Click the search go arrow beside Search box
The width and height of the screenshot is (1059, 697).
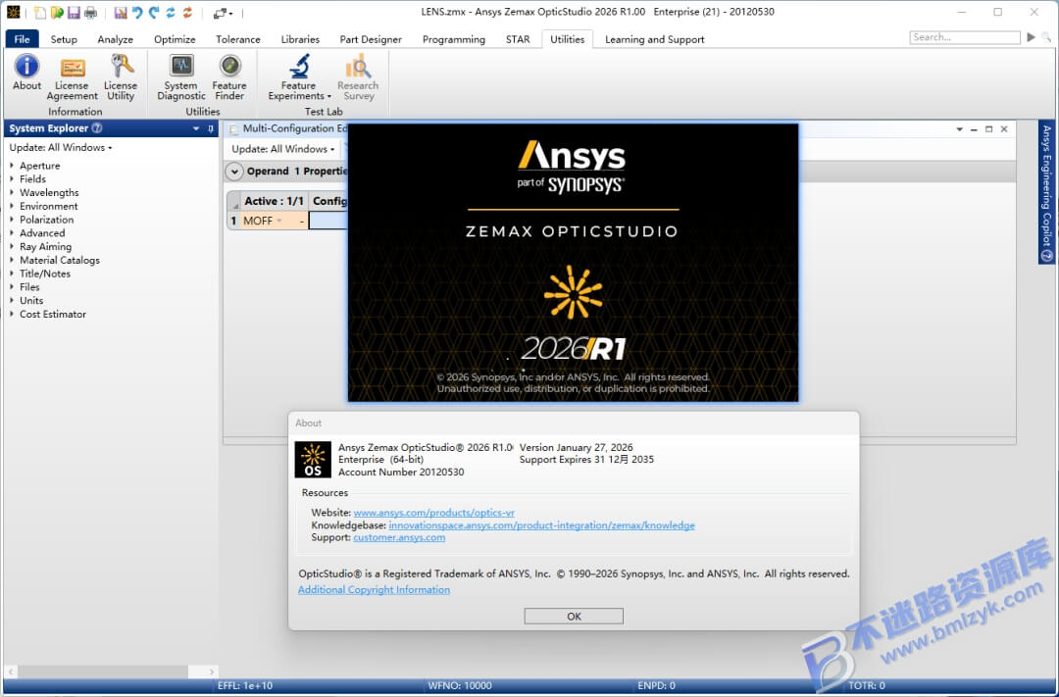pos(1031,37)
